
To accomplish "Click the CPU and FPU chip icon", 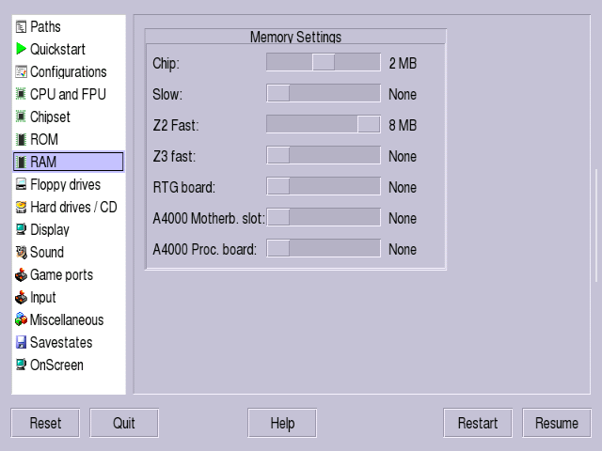I will click(x=21, y=94).
